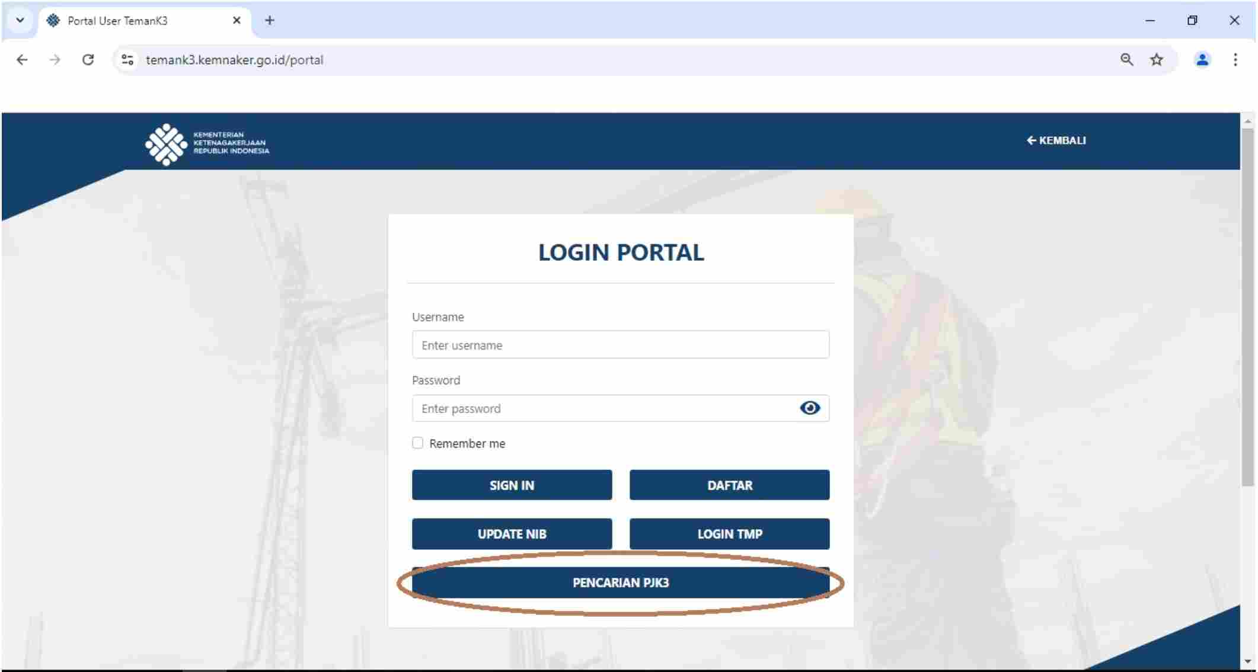Follow the KEMBALI back link
1258x672 pixels.
point(1056,140)
